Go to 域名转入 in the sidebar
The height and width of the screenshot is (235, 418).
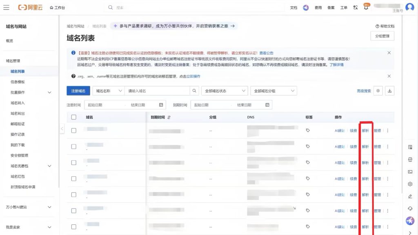tap(18, 103)
